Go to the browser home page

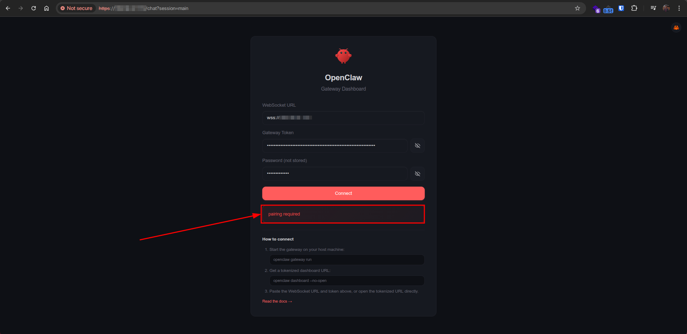[x=47, y=8]
